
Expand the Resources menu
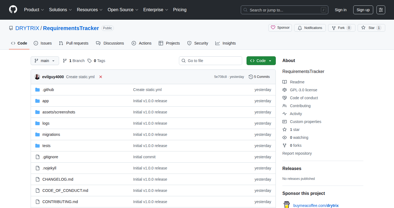90,10
